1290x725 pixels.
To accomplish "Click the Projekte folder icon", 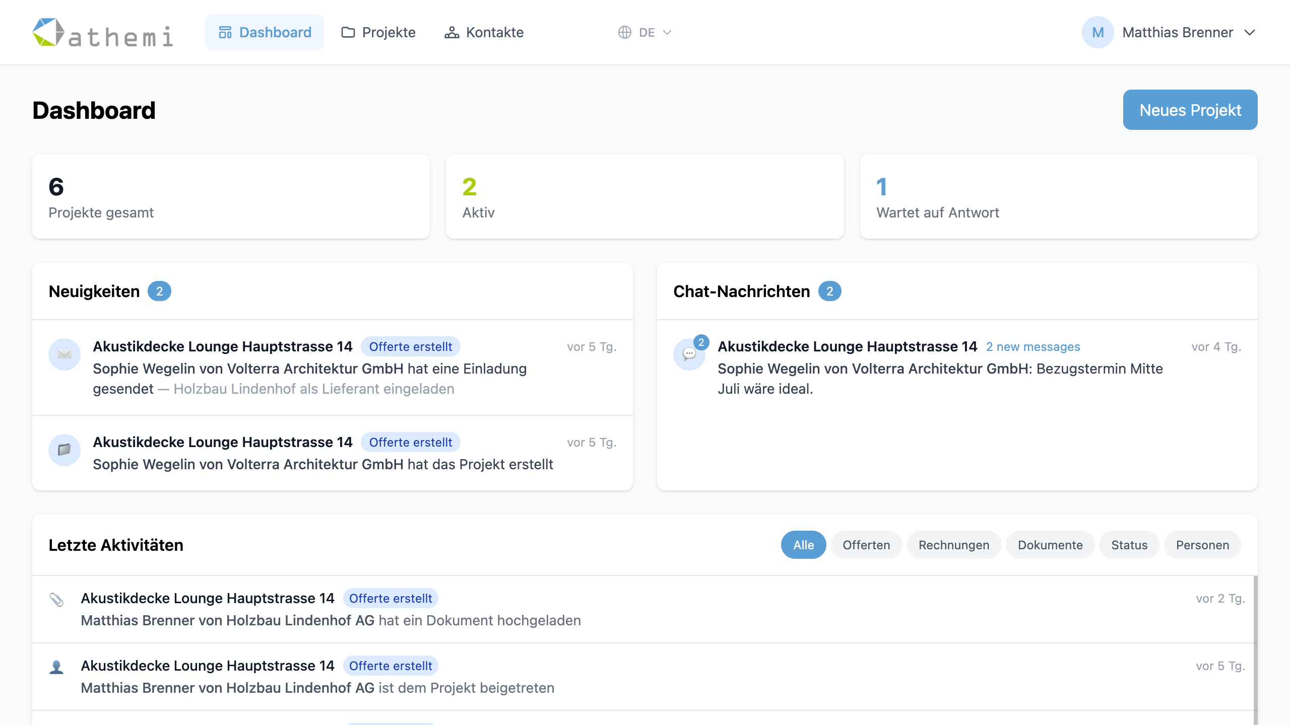I will [x=348, y=32].
